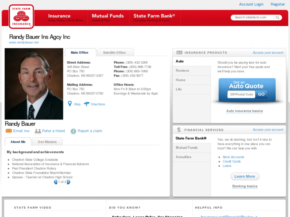Select the Life insurance product tab
This screenshot has width=290, height=217.
(x=192, y=89)
